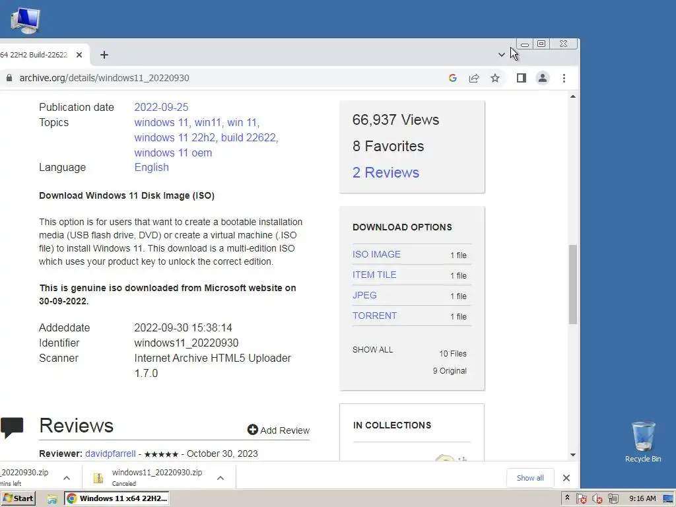
Task: Bookmark this page with star icon
Action: click(x=495, y=78)
